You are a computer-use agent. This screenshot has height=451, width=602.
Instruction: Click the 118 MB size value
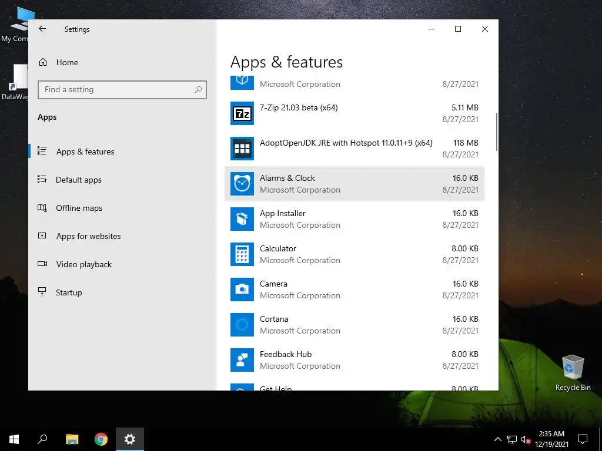click(466, 143)
